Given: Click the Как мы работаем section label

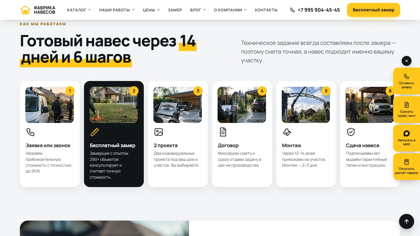Looking at the screenshot, I should [x=43, y=24].
